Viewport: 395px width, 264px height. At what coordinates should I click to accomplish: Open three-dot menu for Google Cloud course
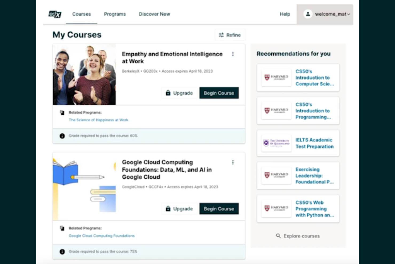click(233, 163)
